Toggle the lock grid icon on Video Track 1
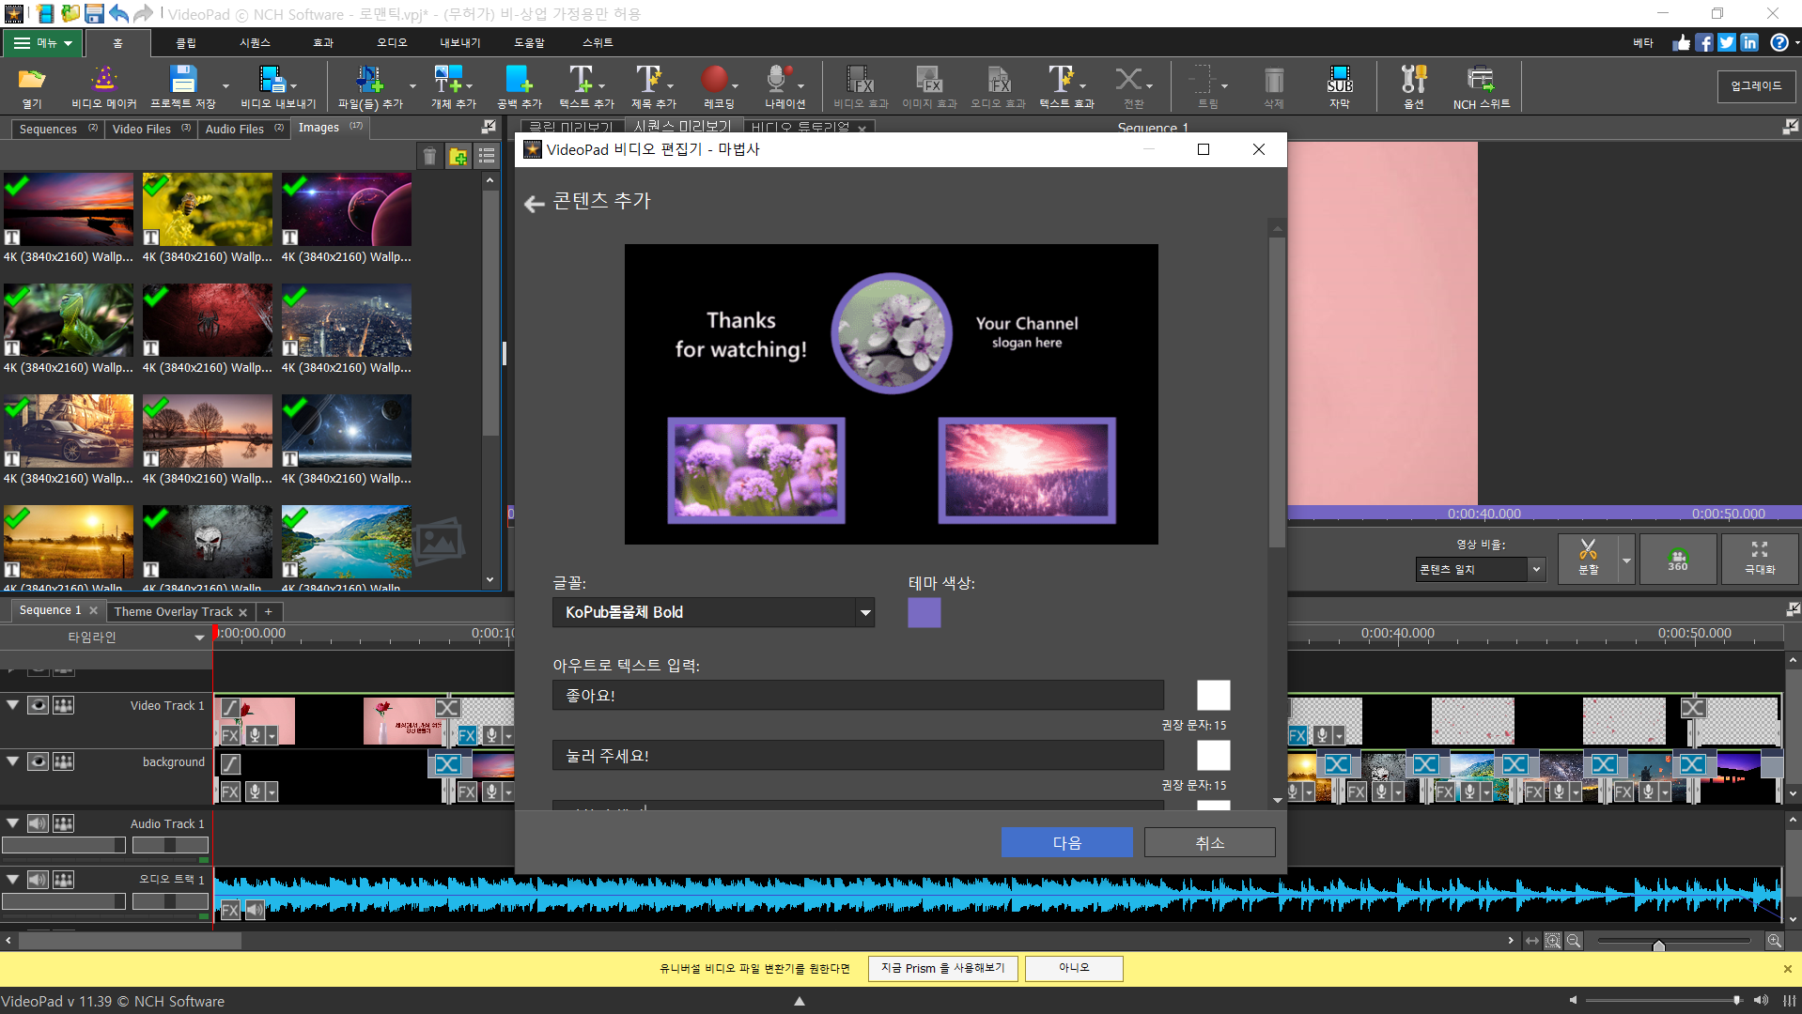The width and height of the screenshot is (1802, 1014). coord(63,705)
